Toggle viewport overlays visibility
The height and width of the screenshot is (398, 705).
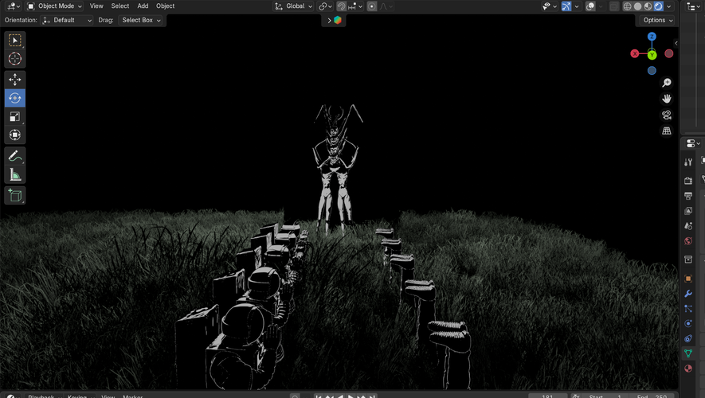pyautogui.click(x=590, y=6)
